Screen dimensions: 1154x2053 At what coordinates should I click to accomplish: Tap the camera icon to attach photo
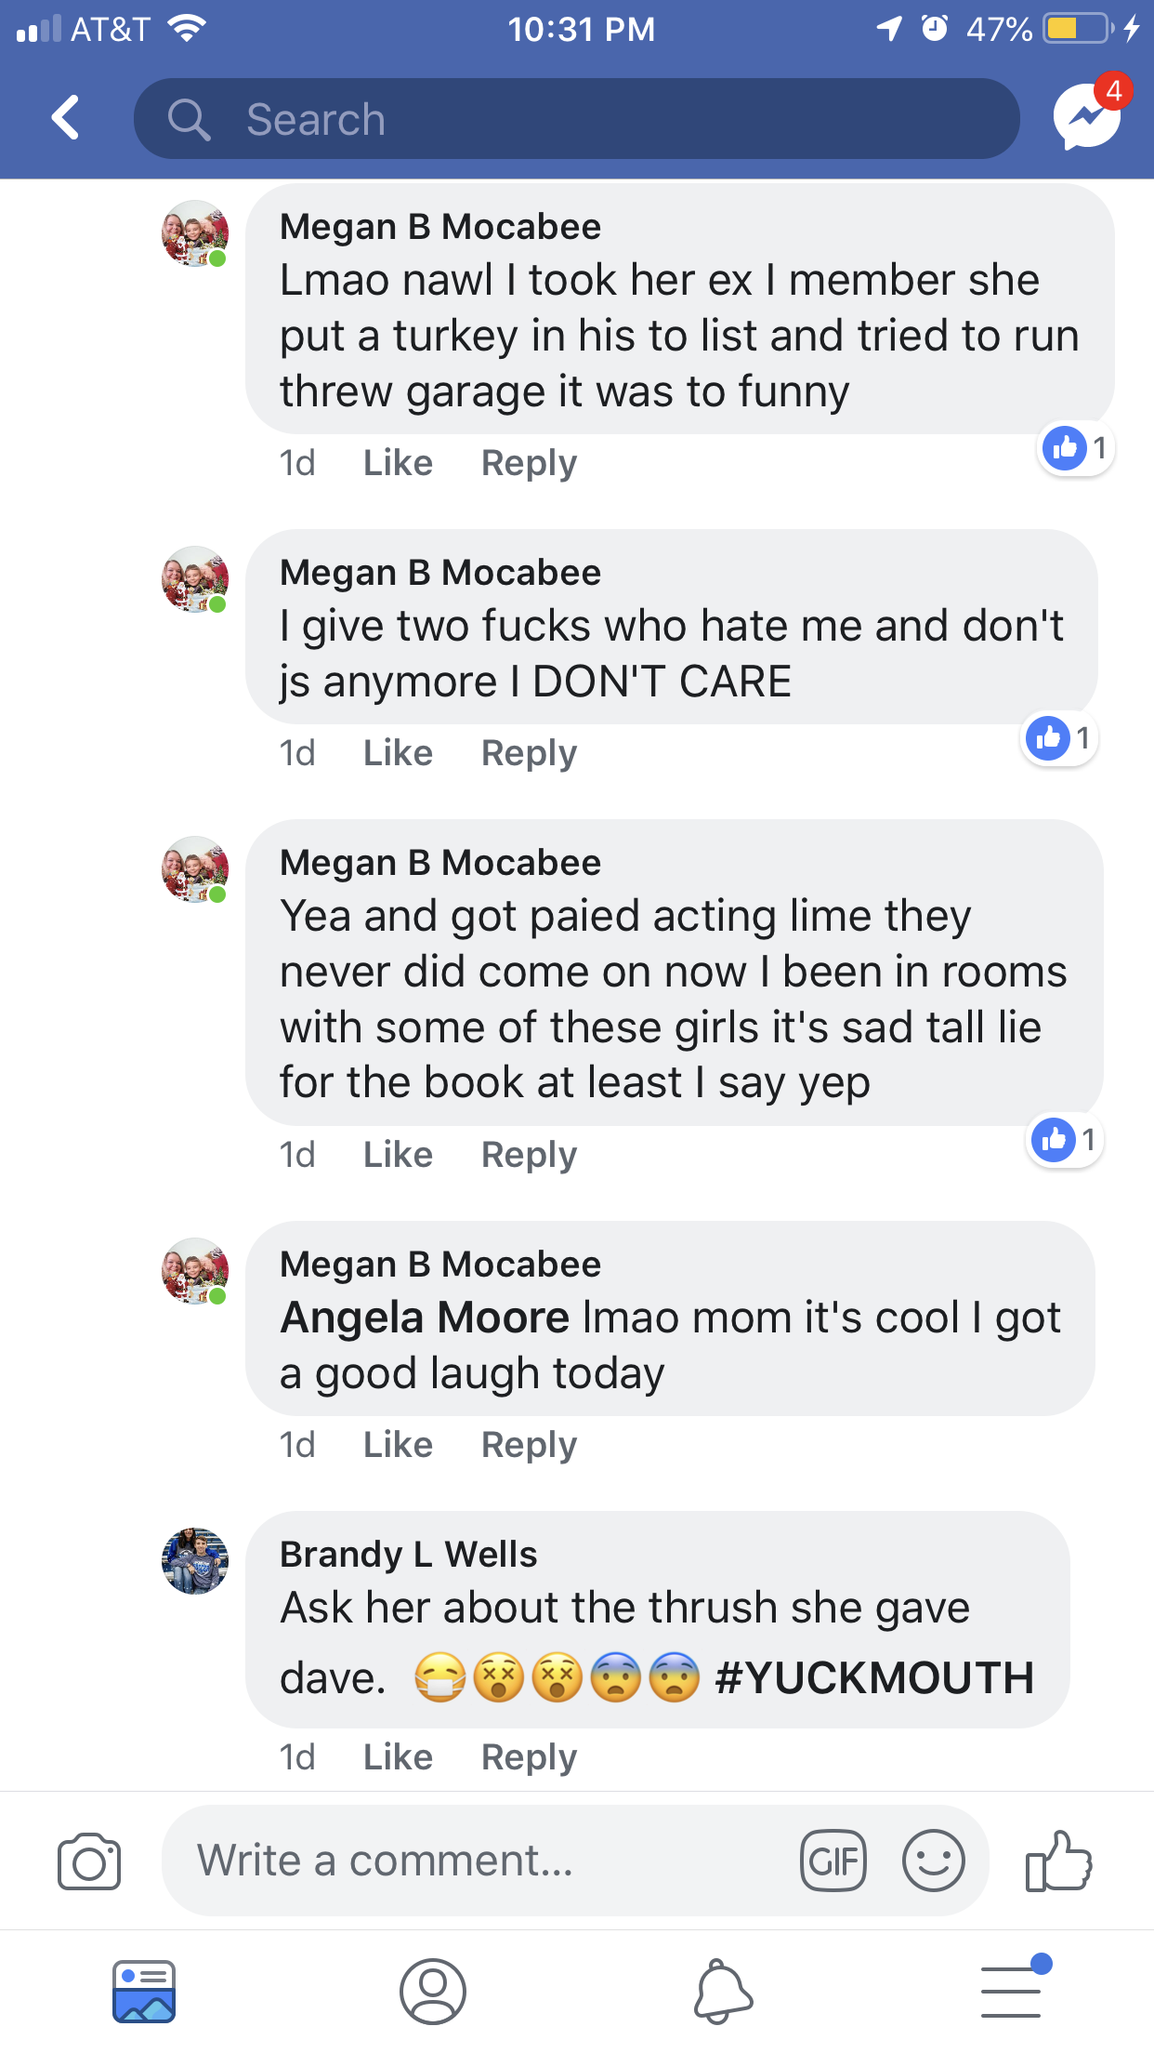89,1861
